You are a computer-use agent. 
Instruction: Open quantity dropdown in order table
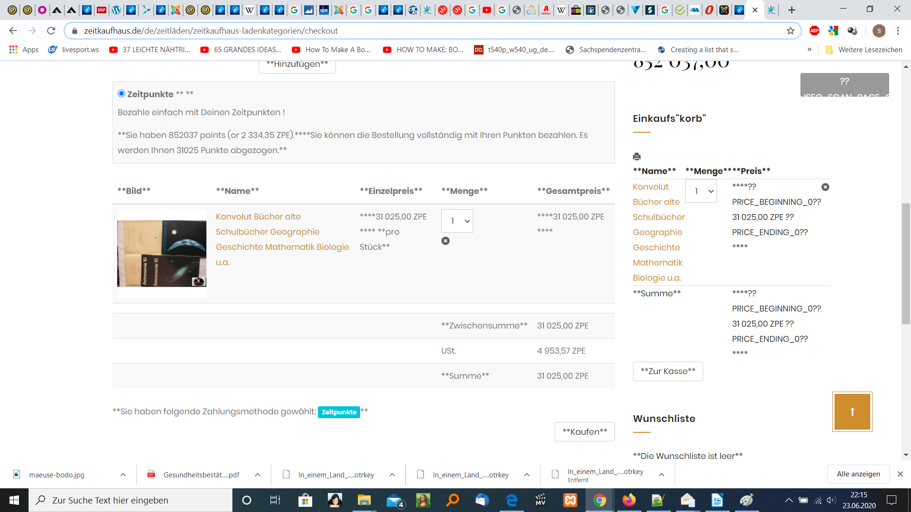click(457, 221)
